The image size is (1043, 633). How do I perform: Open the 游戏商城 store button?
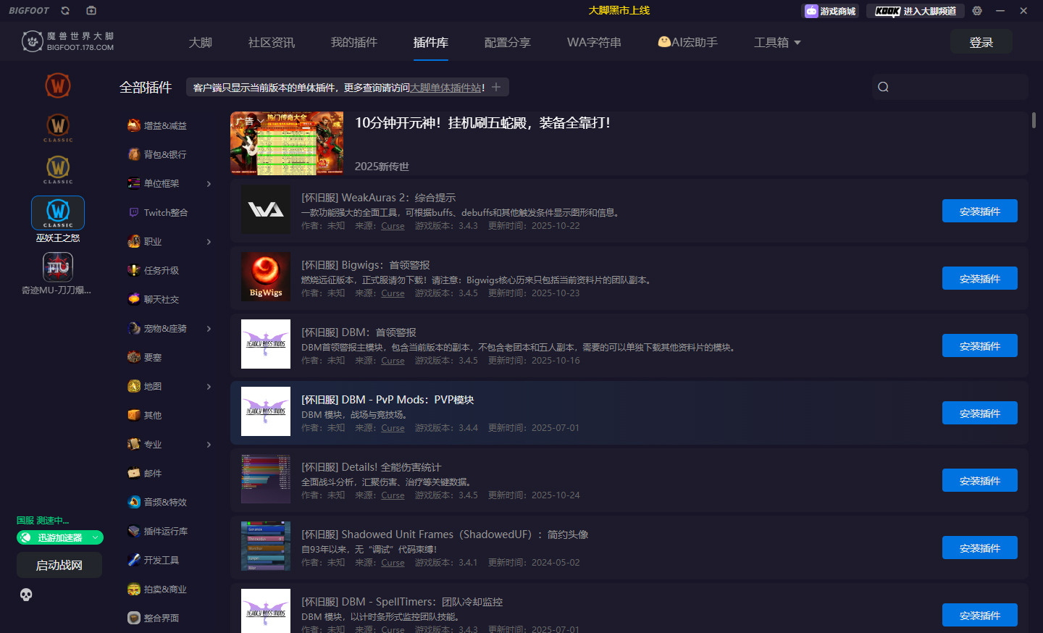point(831,11)
